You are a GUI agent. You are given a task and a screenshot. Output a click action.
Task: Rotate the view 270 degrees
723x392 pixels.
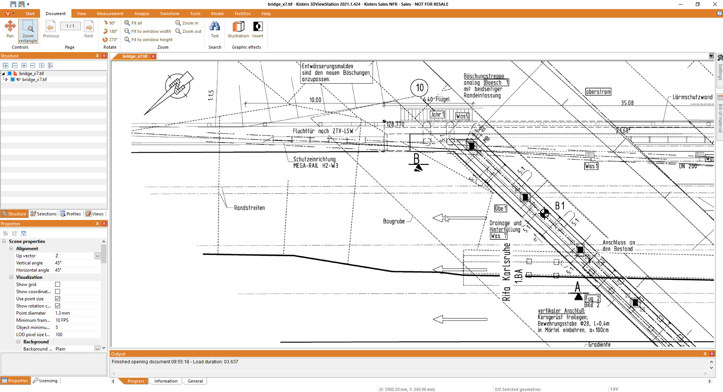pyautogui.click(x=110, y=40)
